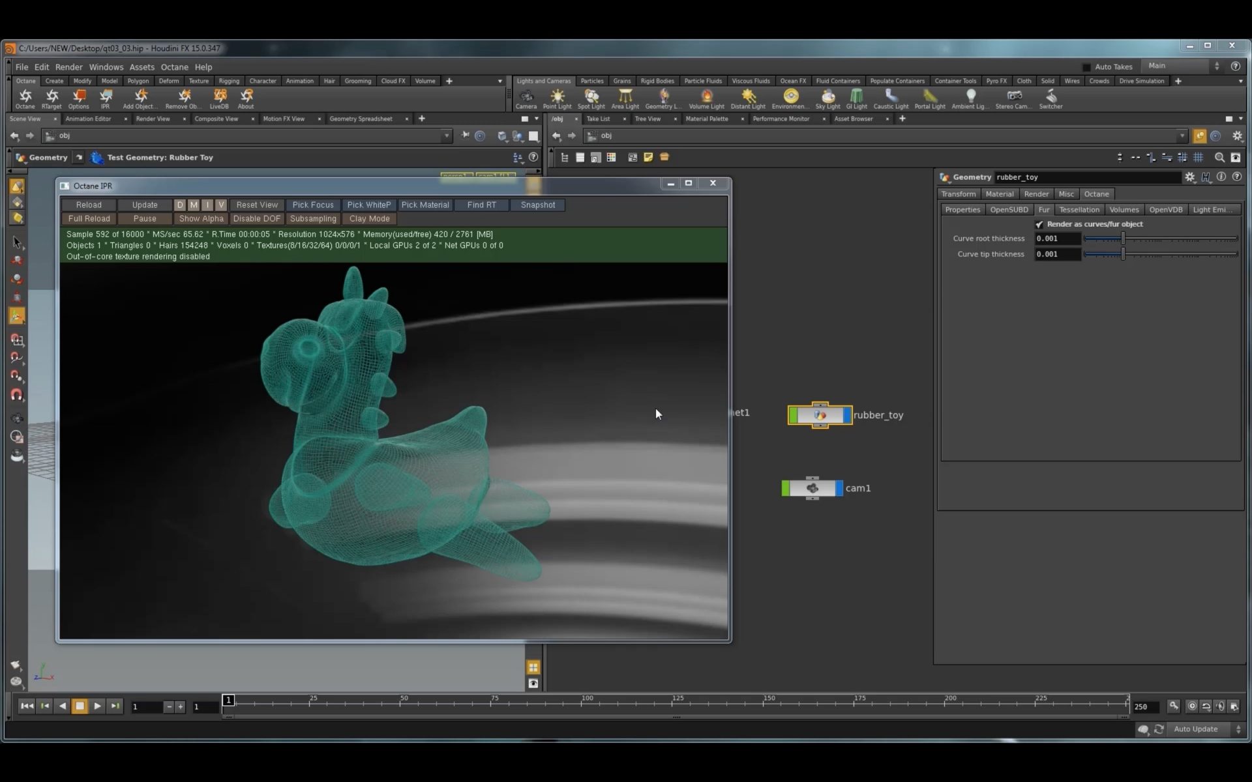Open left pane tab options arrow
The height and width of the screenshot is (782, 1252).
tap(537, 119)
